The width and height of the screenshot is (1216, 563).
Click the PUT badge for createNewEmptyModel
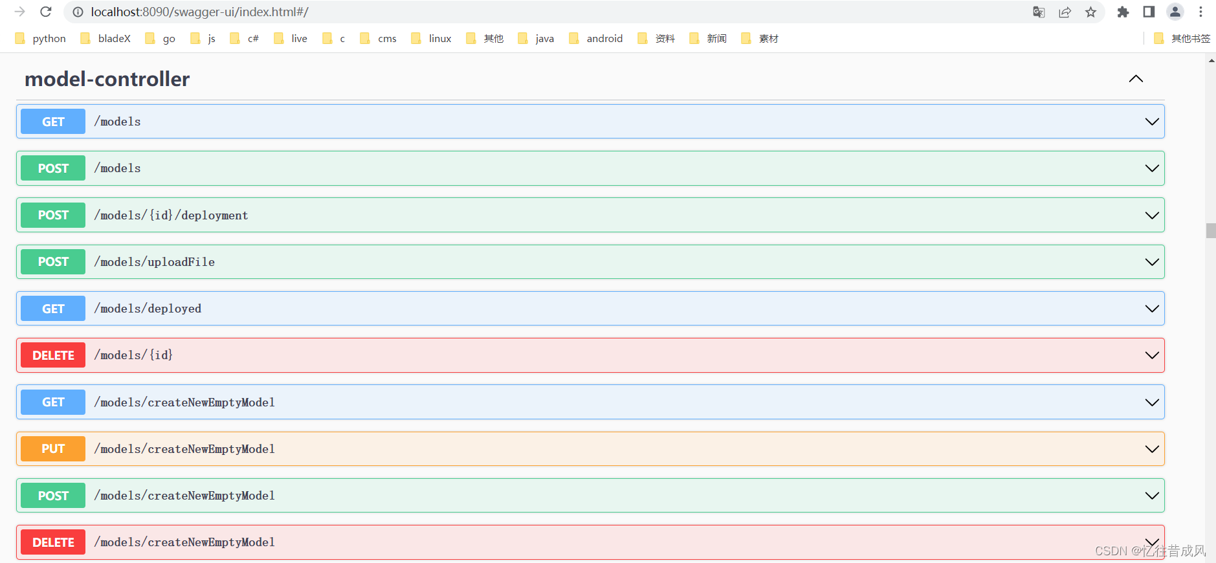[53, 448]
